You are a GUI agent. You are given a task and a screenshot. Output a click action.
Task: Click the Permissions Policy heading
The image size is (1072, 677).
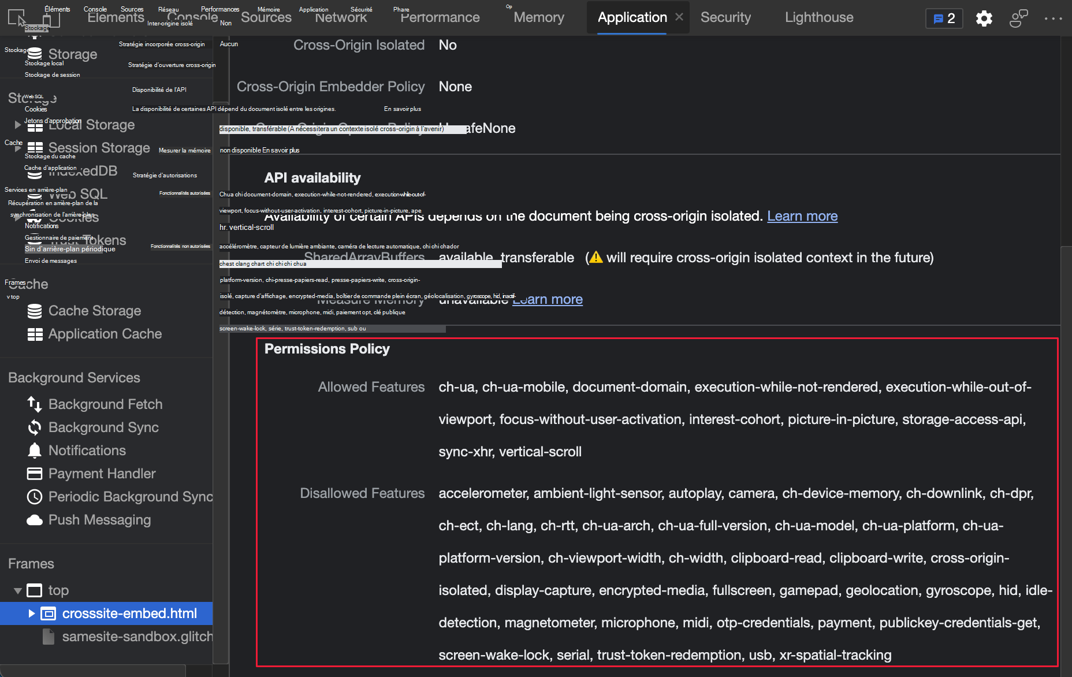pos(327,349)
